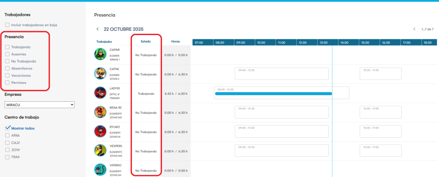The width and height of the screenshot is (439, 177).
Task: Go to previous day before 22 Octubre
Action: (97, 29)
